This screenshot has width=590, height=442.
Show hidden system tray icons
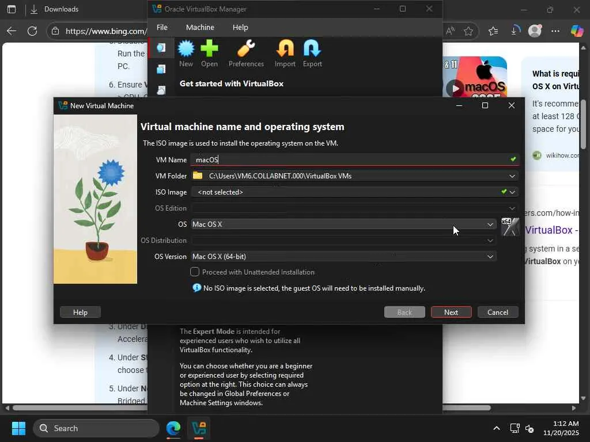point(497,428)
